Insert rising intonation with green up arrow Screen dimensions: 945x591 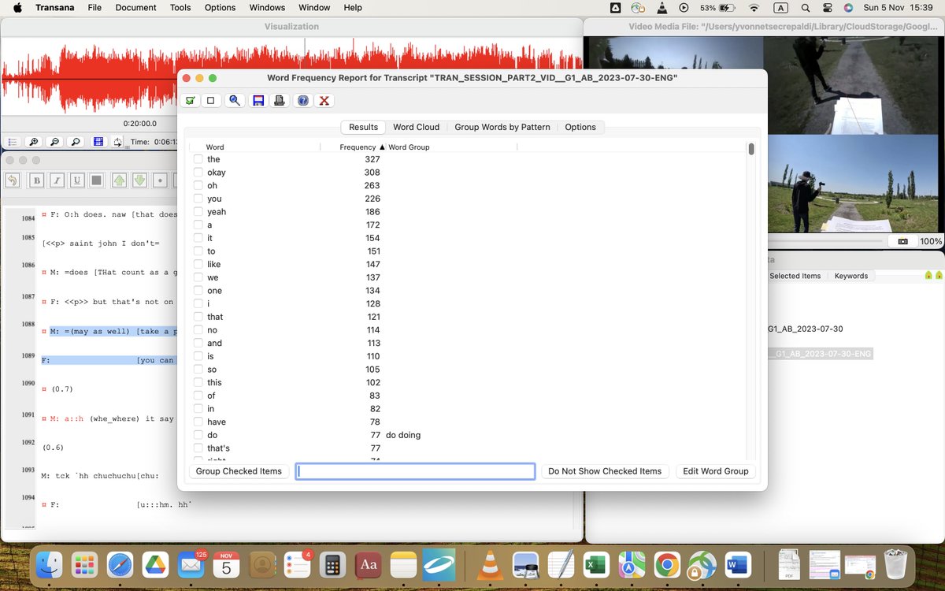pyautogui.click(x=119, y=180)
